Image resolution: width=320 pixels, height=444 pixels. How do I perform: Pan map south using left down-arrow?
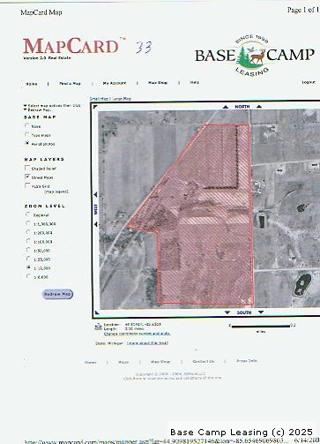[x=227, y=312]
